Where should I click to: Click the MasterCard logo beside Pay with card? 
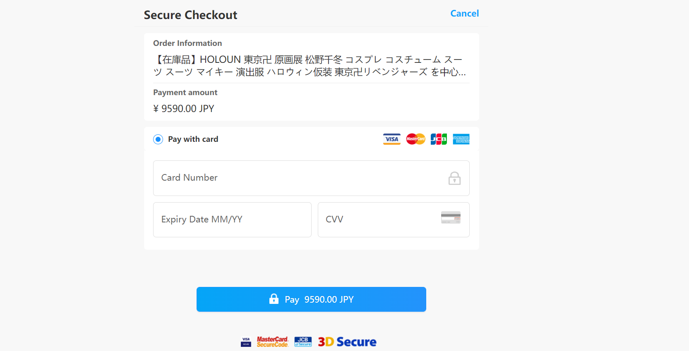click(x=415, y=139)
